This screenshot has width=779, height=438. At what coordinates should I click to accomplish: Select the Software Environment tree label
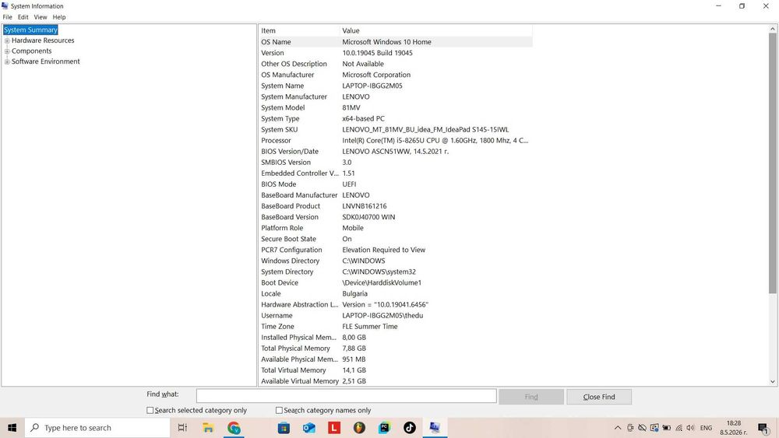point(46,61)
